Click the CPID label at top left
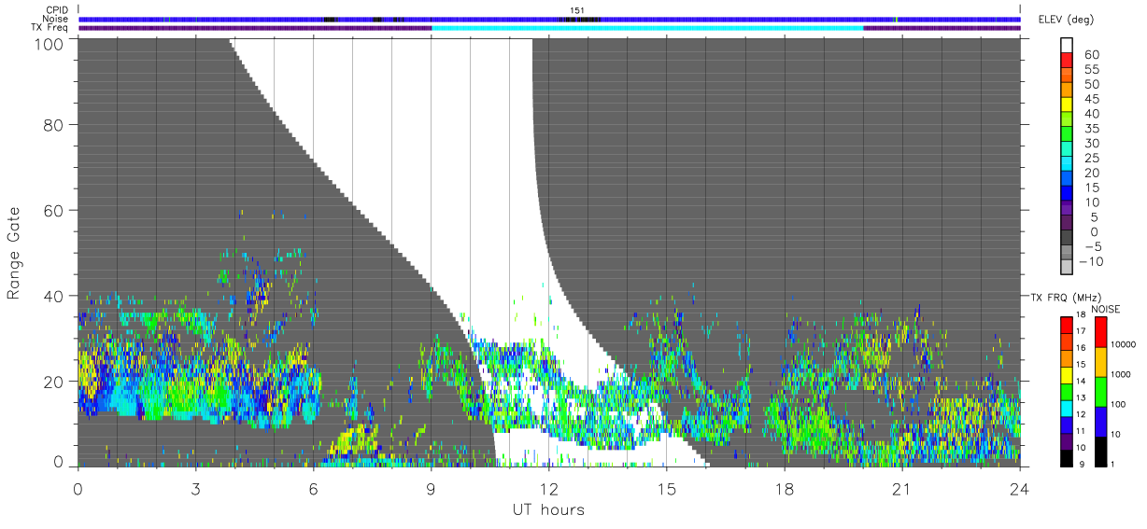The width and height of the screenshot is (1147, 529). 57,10
